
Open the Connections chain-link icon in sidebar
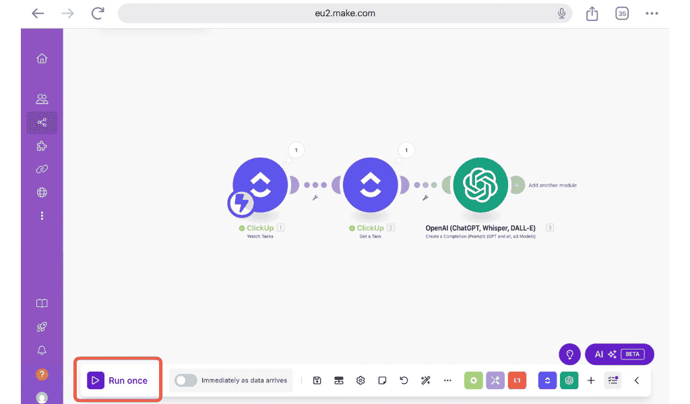point(42,169)
